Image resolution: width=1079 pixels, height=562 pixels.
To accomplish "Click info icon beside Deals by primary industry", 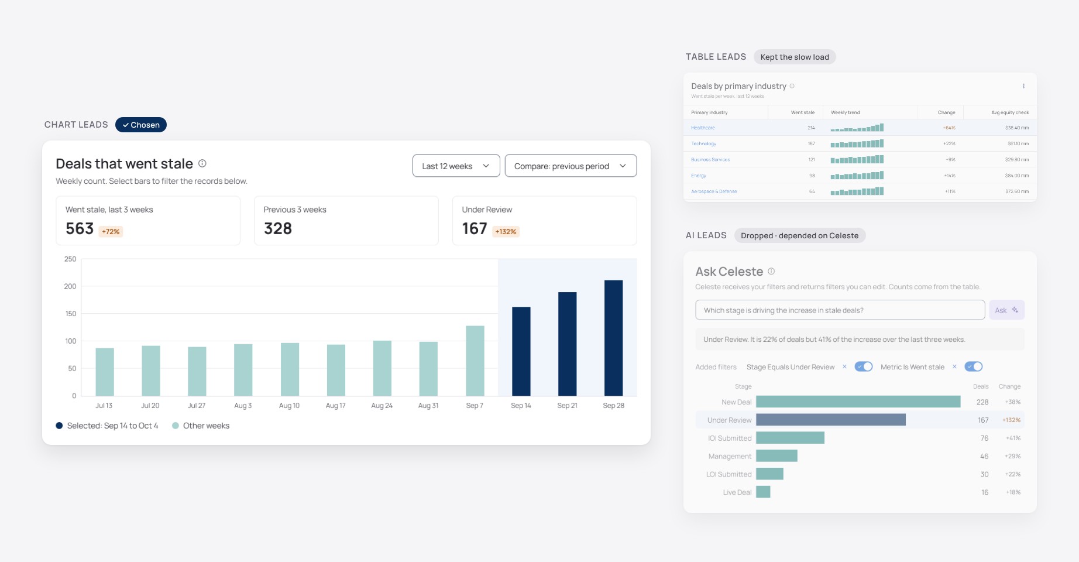I will click(792, 86).
